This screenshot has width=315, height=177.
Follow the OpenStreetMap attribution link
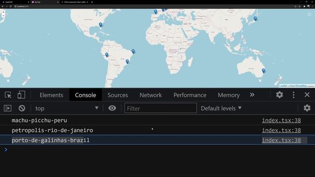click(298, 86)
